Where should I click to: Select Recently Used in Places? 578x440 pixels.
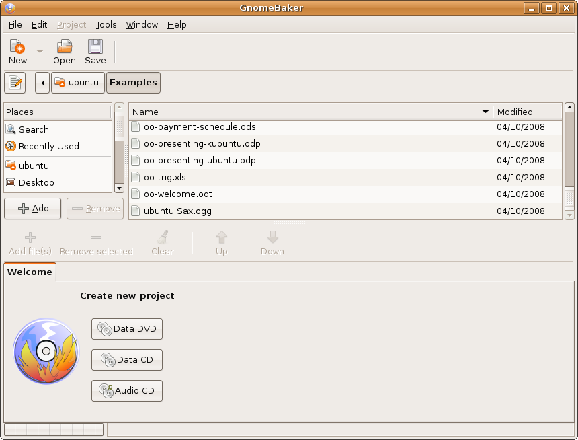48,146
